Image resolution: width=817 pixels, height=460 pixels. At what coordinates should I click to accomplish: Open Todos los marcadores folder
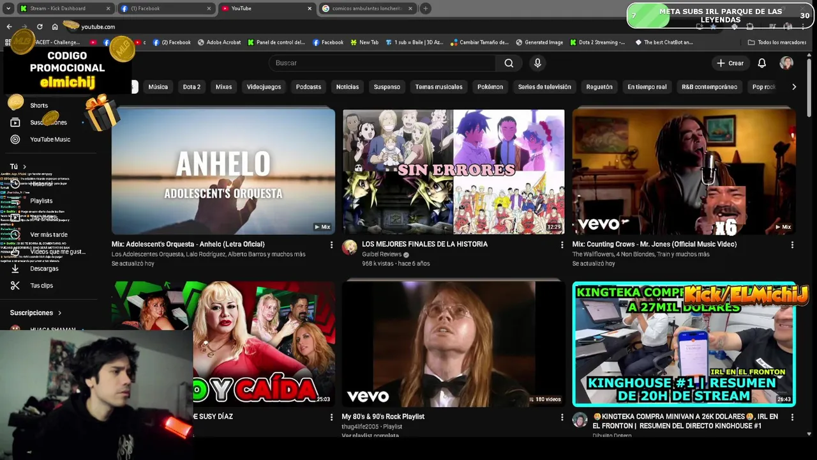[777, 42]
